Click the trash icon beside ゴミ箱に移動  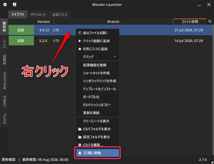pos(80,153)
